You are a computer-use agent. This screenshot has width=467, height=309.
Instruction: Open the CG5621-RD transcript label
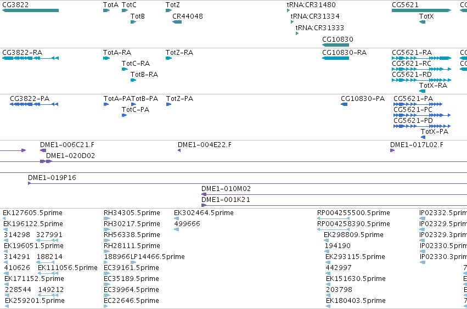(412, 75)
